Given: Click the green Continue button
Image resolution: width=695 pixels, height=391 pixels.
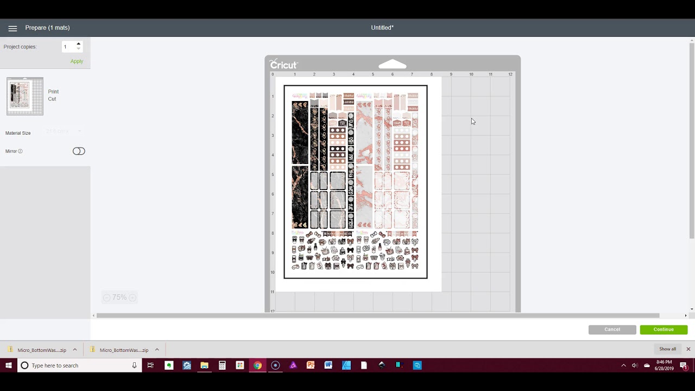Looking at the screenshot, I should (664, 330).
